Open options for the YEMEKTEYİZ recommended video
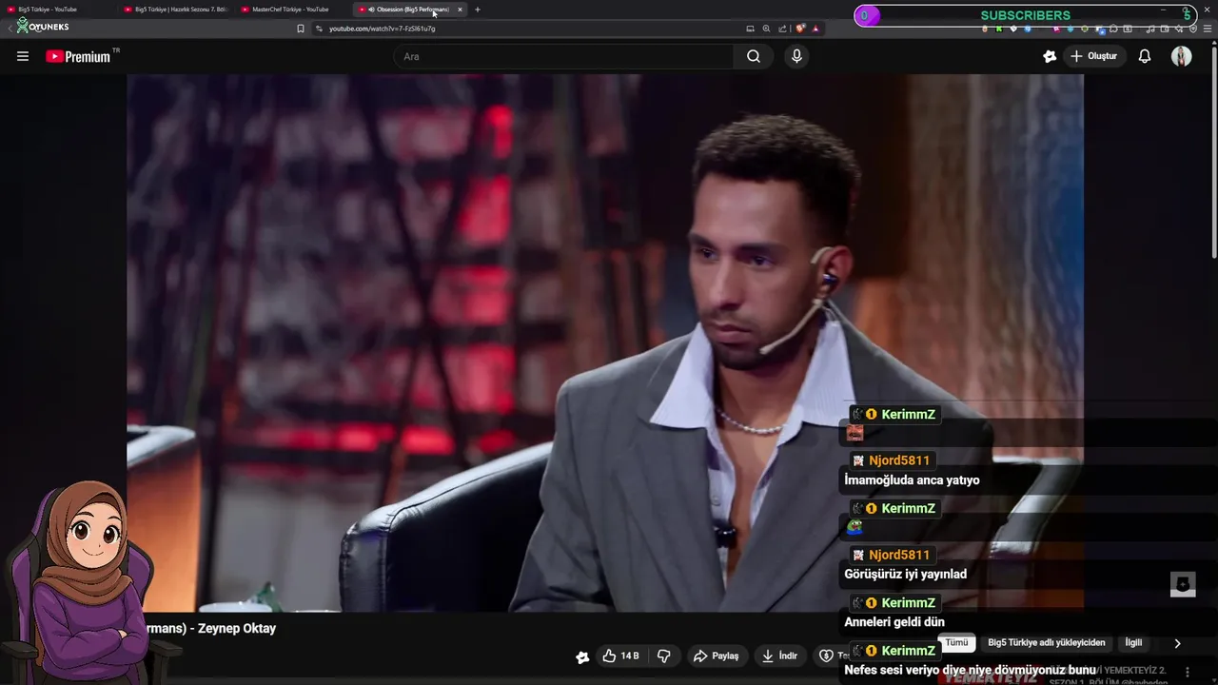1218x685 pixels. coord(1187,672)
